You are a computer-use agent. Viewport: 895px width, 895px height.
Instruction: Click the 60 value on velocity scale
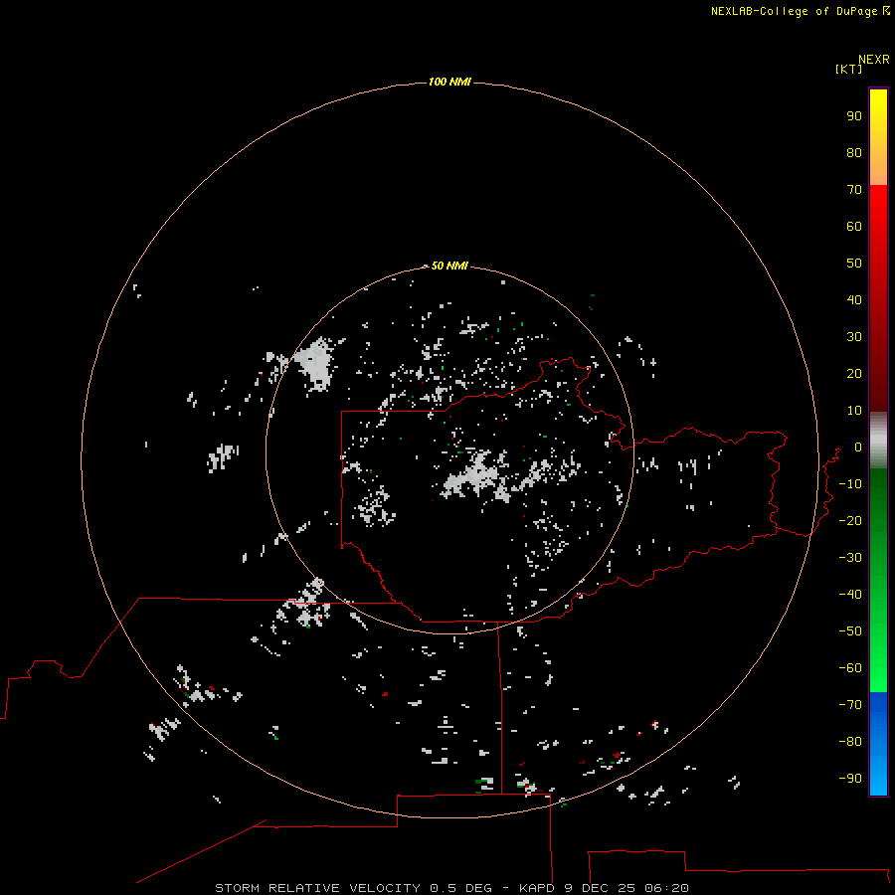(854, 226)
